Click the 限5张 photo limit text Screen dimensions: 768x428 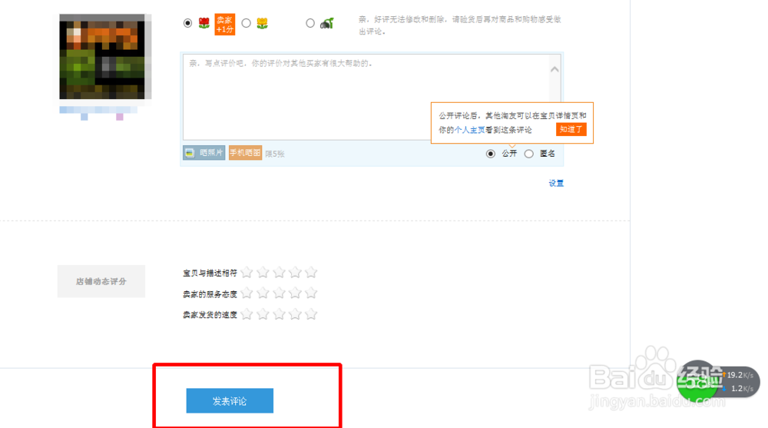275,154
